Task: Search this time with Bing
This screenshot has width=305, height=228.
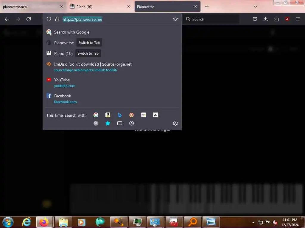Action: (120, 115)
